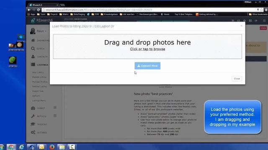Open a new browser tab
The width and height of the screenshot is (268, 150).
62,5
